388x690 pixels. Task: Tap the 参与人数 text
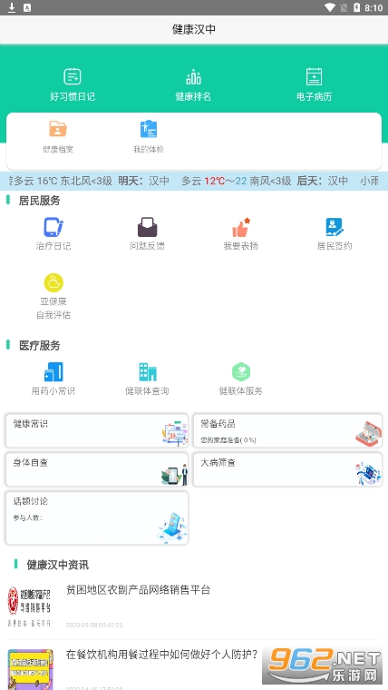tap(28, 517)
